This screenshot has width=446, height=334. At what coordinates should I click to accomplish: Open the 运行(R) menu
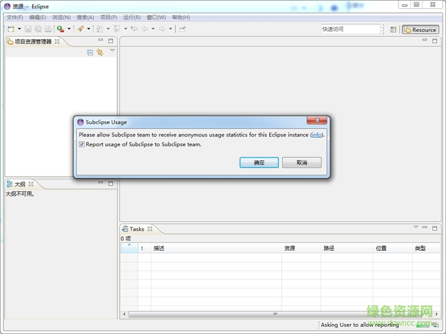[x=132, y=18]
